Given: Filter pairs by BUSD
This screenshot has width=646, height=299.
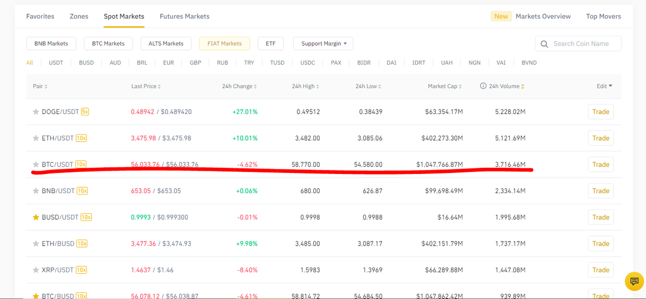Looking at the screenshot, I should [x=86, y=63].
